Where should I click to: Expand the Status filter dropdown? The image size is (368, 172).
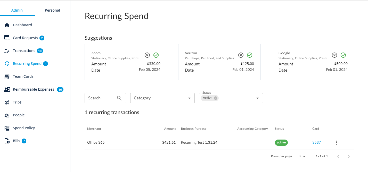click(257, 98)
